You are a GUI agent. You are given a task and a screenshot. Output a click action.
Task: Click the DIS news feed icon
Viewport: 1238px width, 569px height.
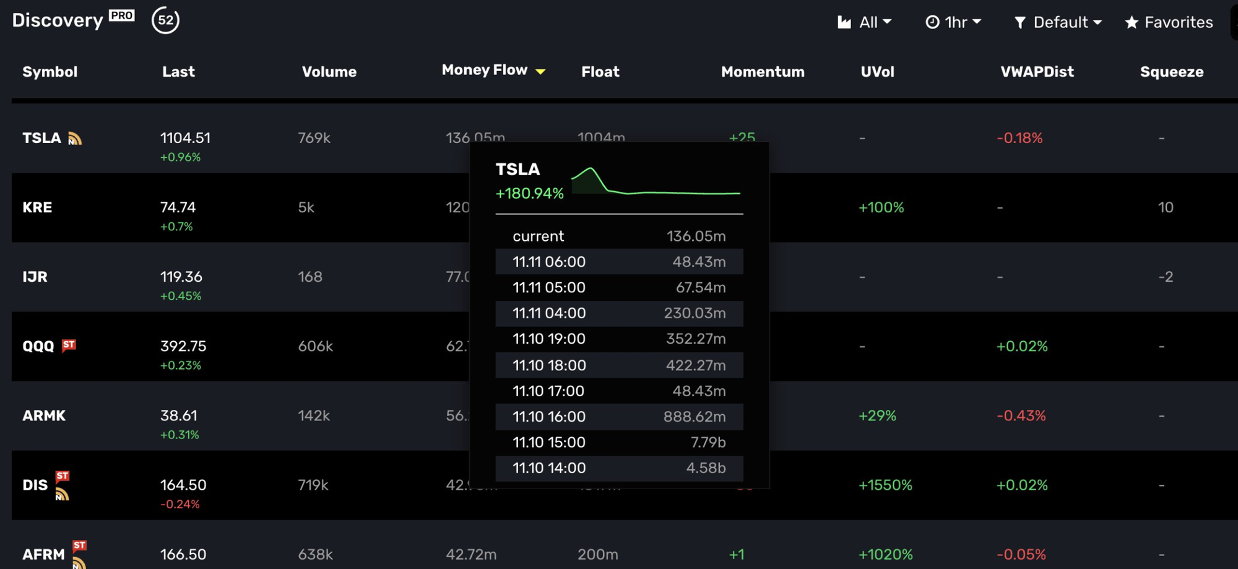[62, 494]
